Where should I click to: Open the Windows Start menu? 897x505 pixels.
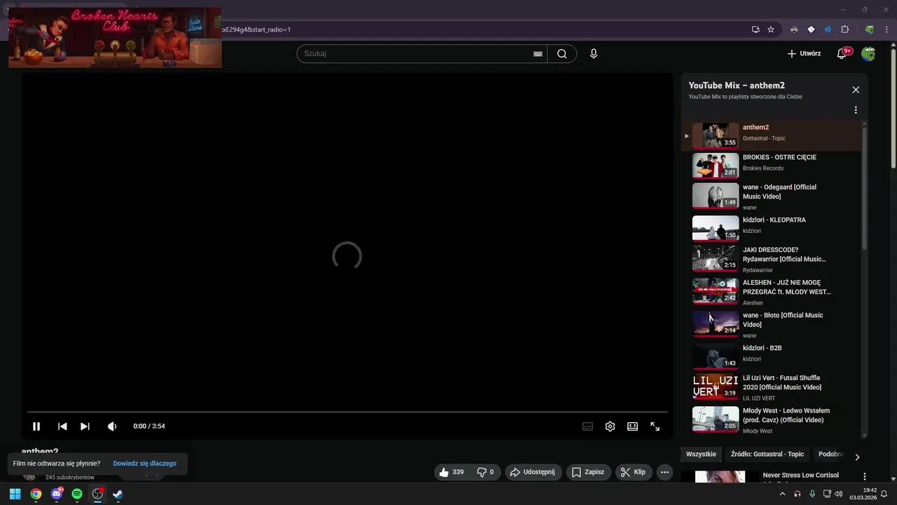pyautogui.click(x=15, y=494)
